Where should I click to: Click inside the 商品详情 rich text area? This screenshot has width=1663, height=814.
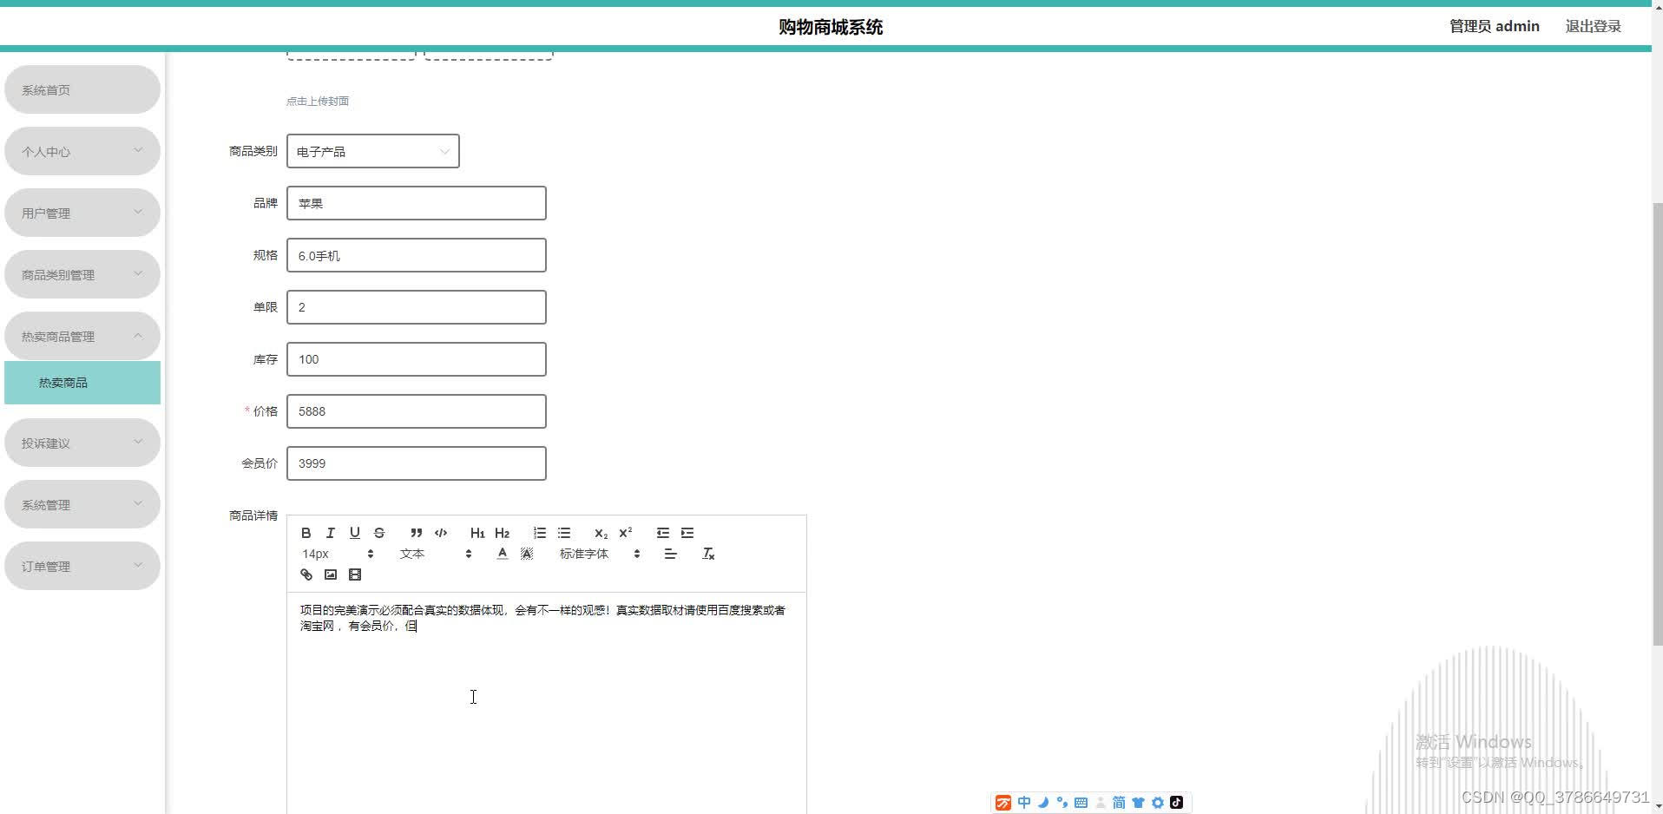pyautogui.click(x=546, y=704)
